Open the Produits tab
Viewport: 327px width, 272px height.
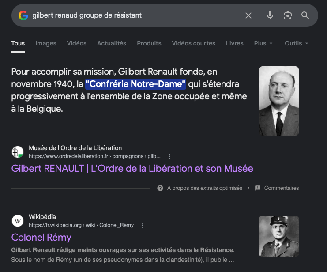coord(149,43)
